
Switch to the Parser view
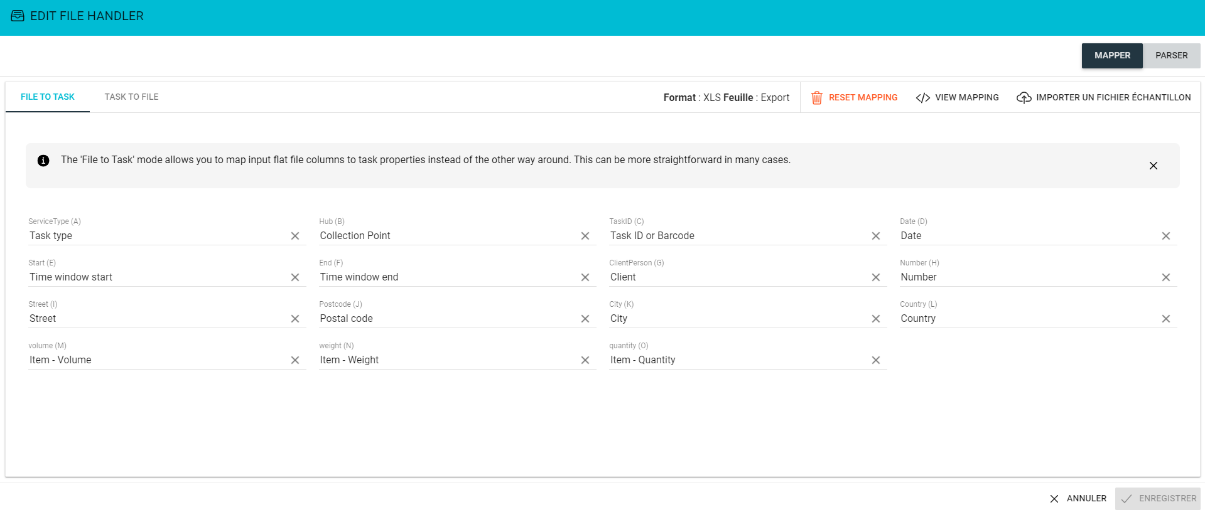pyautogui.click(x=1171, y=55)
